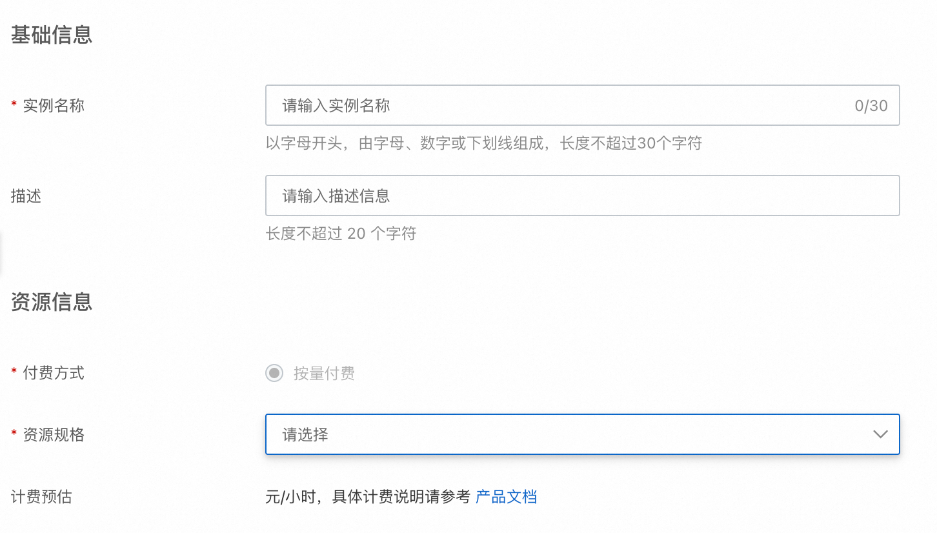The width and height of the screenshot is (937, 533).
Task: Click the instance name rule hint text
Action: [483, 143]
